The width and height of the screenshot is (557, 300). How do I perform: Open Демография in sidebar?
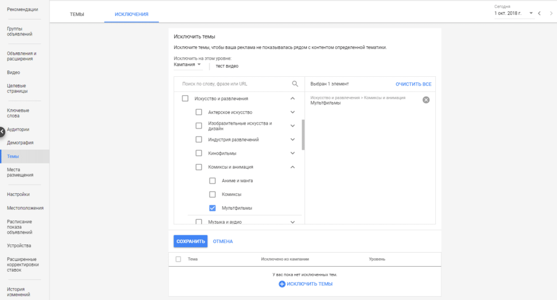click(x=20, y=143)
